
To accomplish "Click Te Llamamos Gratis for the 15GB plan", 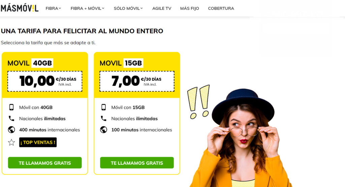I will coord(137,163).
